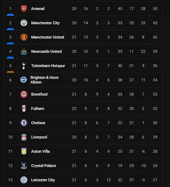The height and width of the screenshot is (187, 170).
Task: Click the Aston Villa crest
Action: [x=24, y=151]
